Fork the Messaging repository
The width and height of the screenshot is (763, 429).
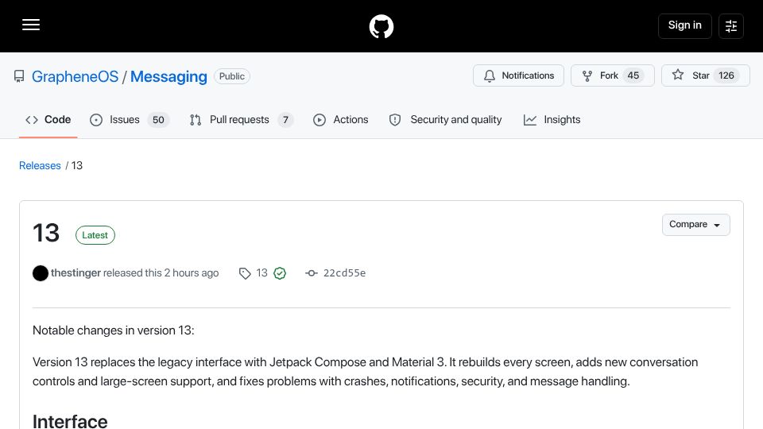point(612,75)
